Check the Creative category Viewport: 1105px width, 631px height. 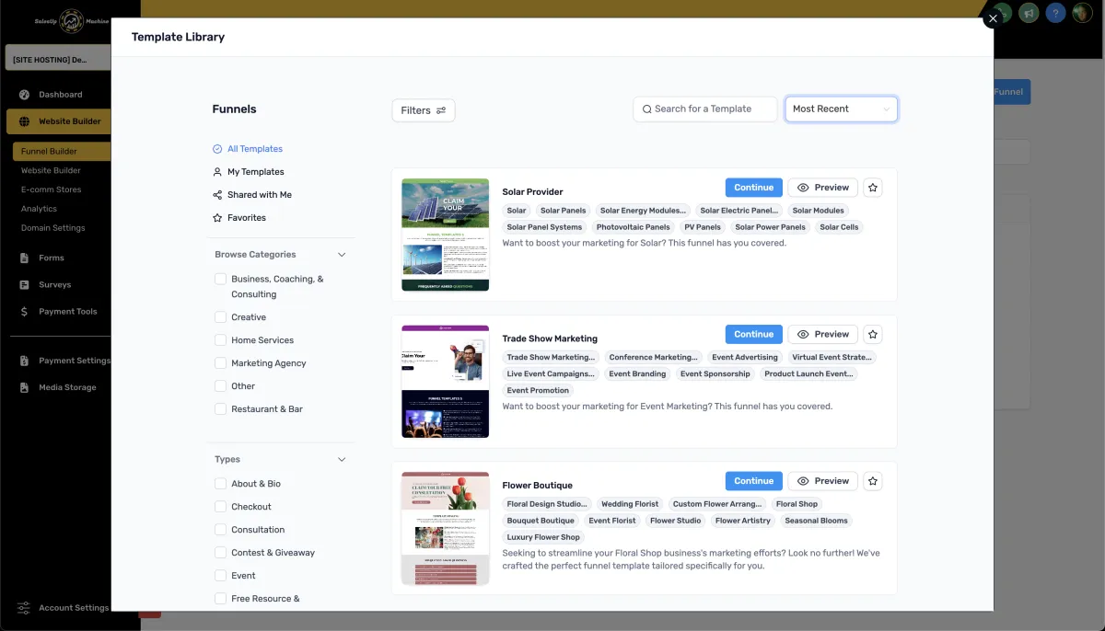(x=220, y=317)
